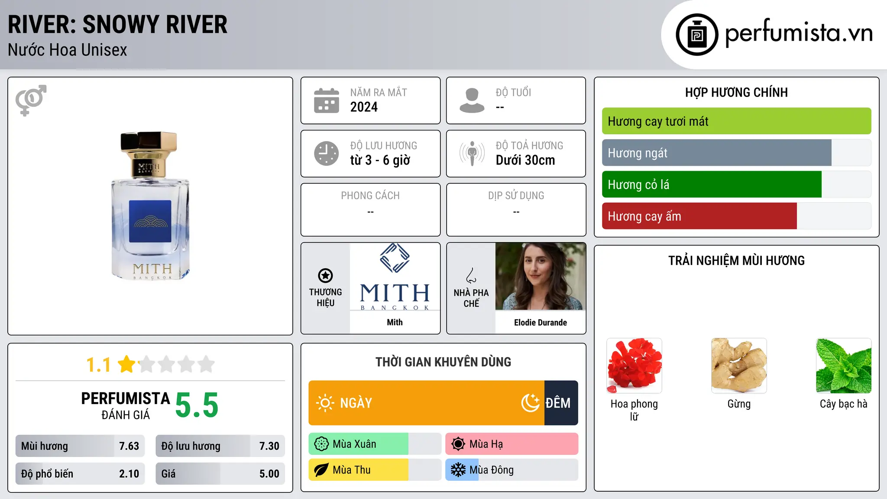Click the Mùa Đông season bar
Image resolution: width=887 pixels, height=499 pixels.
511,470
